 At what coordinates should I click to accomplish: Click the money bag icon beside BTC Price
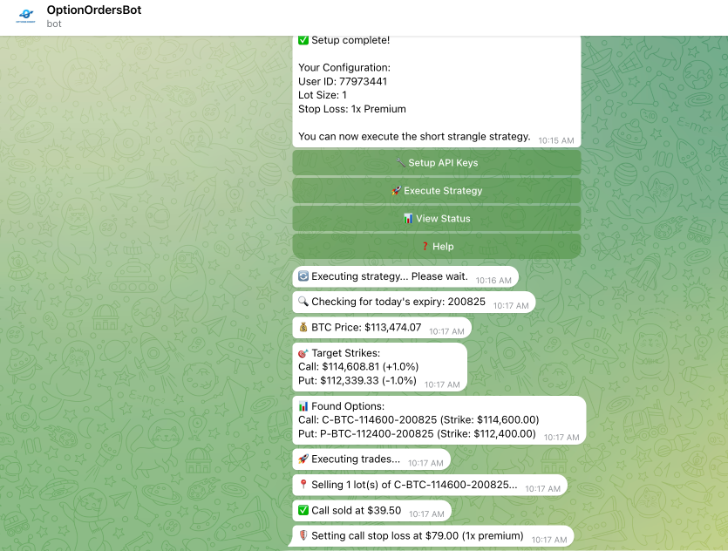(303, 327)
